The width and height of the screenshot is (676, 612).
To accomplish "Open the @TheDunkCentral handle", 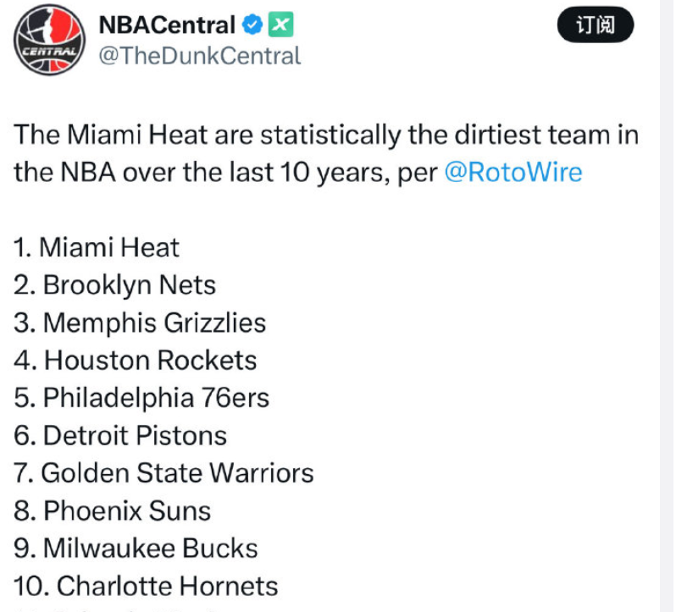I will (200, 56).
